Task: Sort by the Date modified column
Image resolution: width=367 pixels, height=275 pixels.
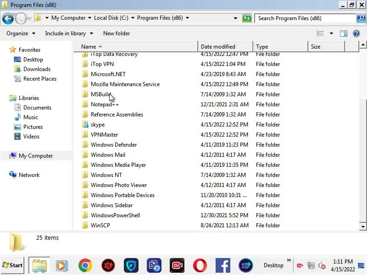Action: [x=225, y=47]
